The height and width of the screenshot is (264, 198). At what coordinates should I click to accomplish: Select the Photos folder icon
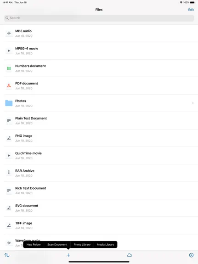(9, 103)
